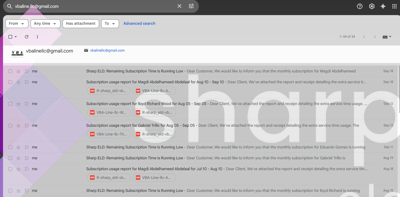This screenshot has height=197, width=400.
Task: Open Advanced search link
Action: [x=139, y=24]
